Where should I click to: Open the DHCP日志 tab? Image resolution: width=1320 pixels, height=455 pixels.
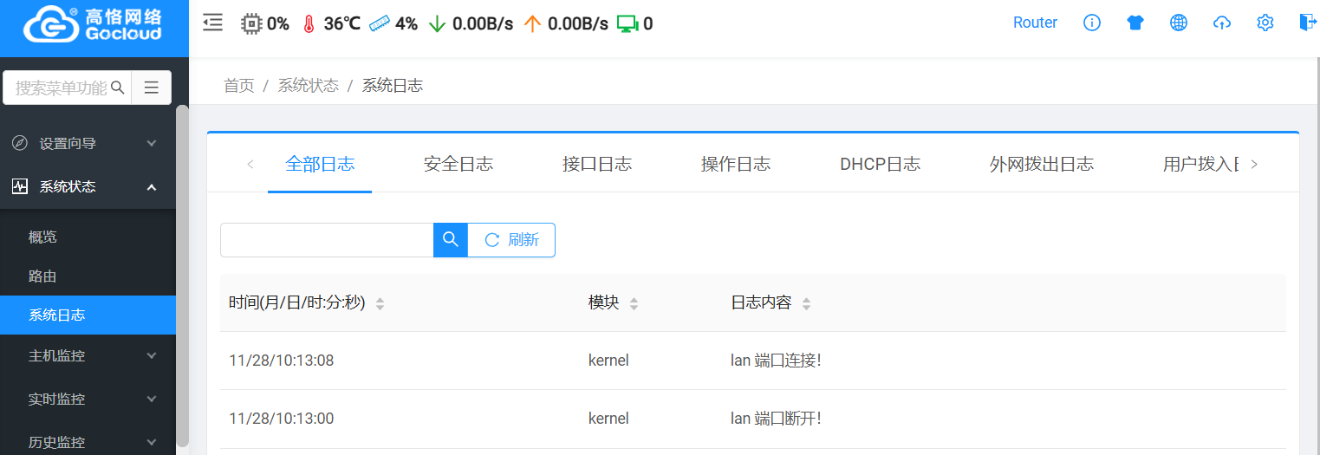tap(880, 164)
